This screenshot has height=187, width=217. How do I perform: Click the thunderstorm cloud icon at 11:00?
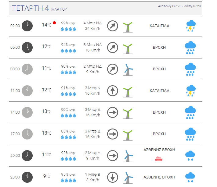191,91
